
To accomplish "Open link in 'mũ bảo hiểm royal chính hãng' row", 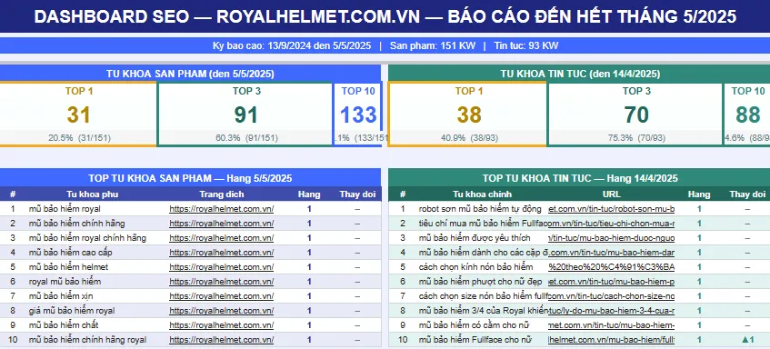I will [x=222, y=238].
